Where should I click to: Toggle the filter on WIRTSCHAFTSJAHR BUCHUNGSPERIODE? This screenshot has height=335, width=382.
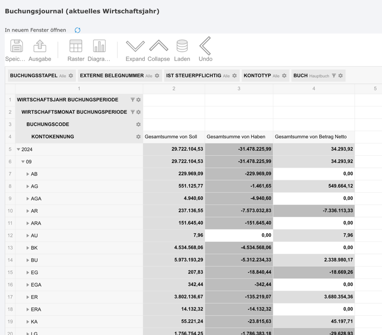click(x=132, y=99)
